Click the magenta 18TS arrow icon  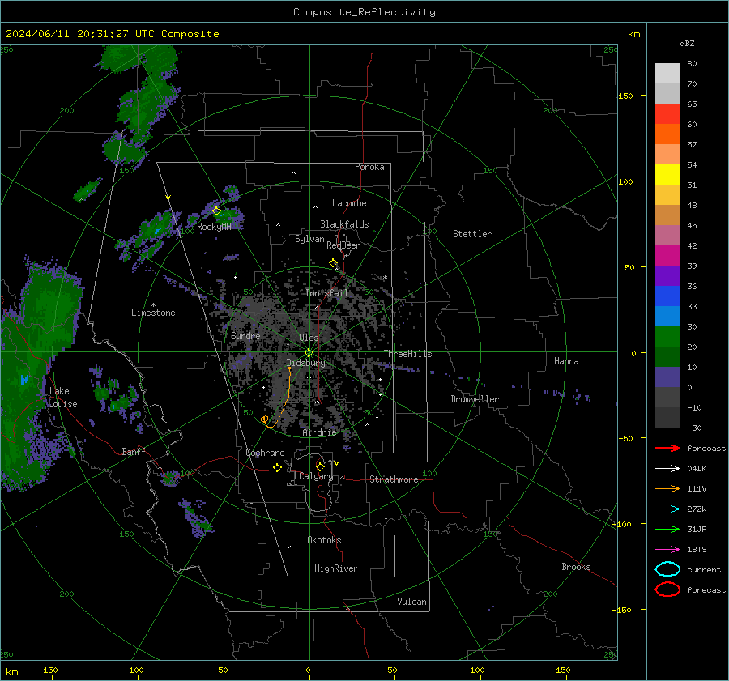pos(667,550)
